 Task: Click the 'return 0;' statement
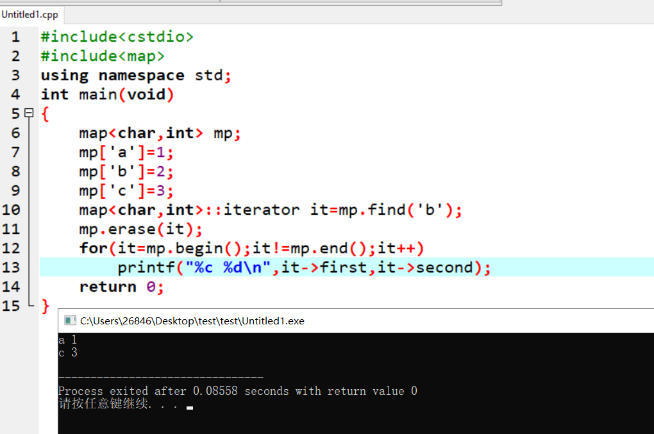pos(122,287)
